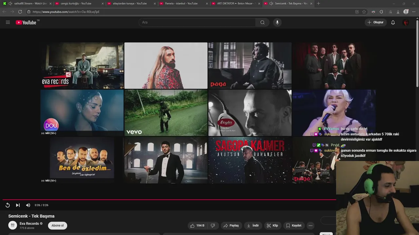
Task: Open a new browser tab
Action: 319,4
